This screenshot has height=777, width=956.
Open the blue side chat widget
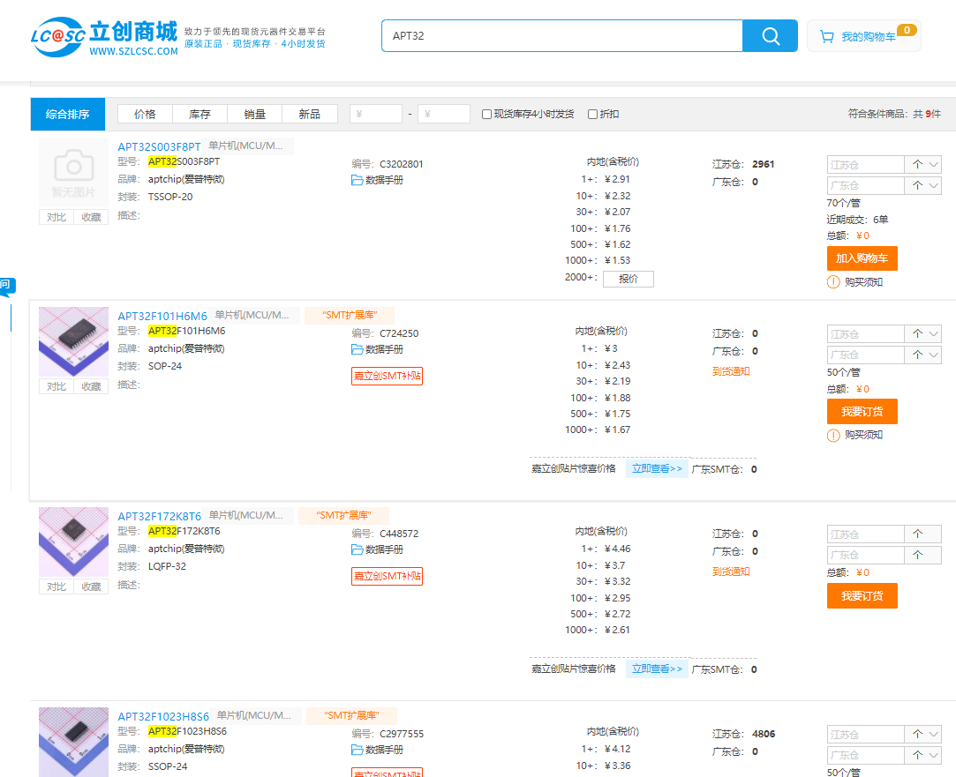[x=7, y=286]
